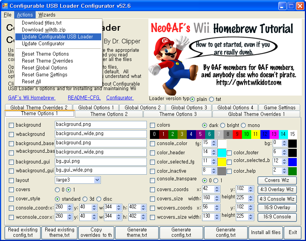Open the Wizards menu
Image resolution: width=306 pixels, height=241 pixels.
[47, 15]
